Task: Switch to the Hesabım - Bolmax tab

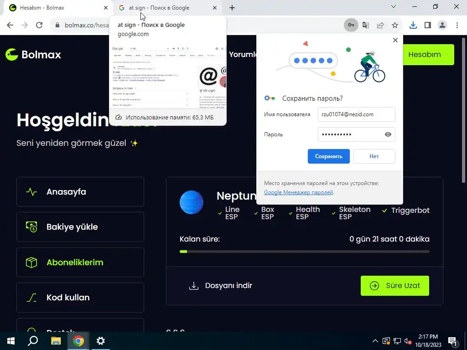Action: (58, 8)
